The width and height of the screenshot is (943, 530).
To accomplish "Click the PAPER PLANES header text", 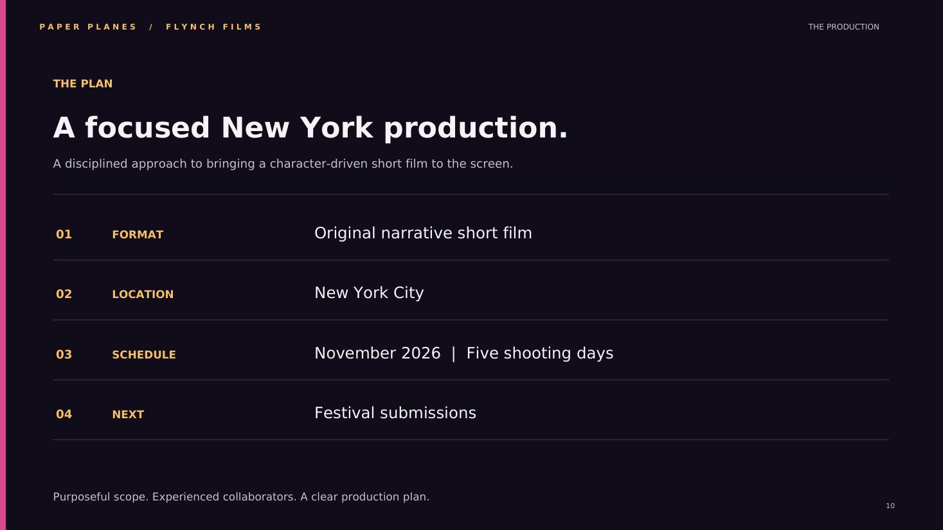I will (88, 27).
